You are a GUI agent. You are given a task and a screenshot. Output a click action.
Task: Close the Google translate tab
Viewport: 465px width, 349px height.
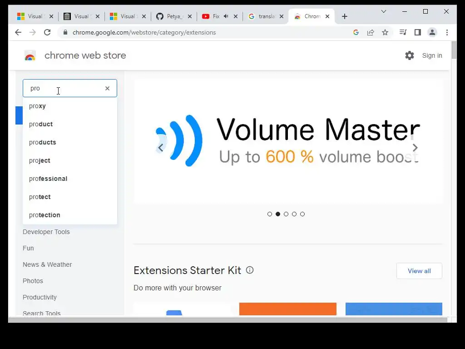pos(282,16)
